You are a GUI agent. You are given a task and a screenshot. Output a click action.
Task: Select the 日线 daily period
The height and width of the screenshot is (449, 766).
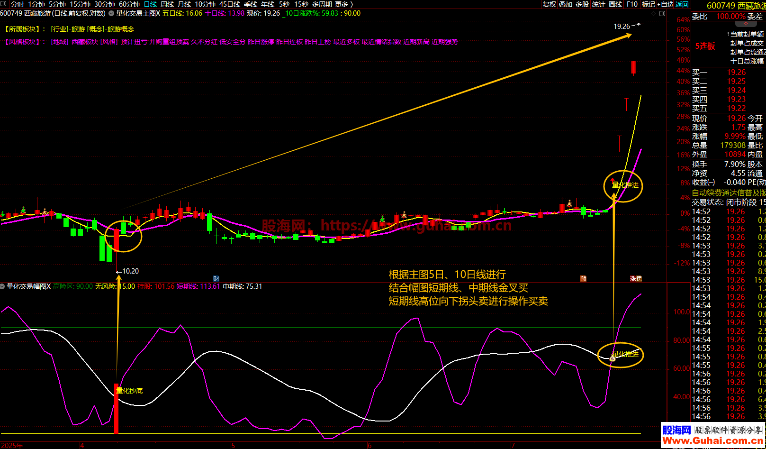tap(150, 4)
